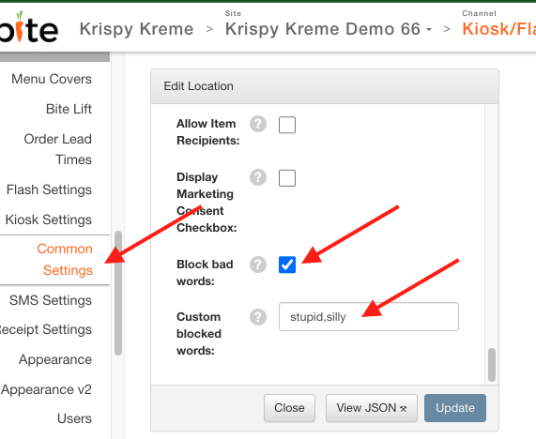
Task: Open Kiosk Settings in the sidebar
Action: pyautogui.click(x=49, y=219)
